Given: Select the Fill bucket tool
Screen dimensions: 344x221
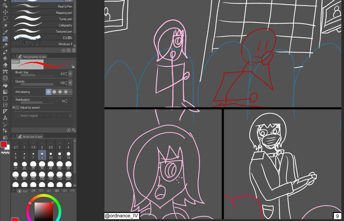Looking at the screenshot, I should [x=5, y=85].
